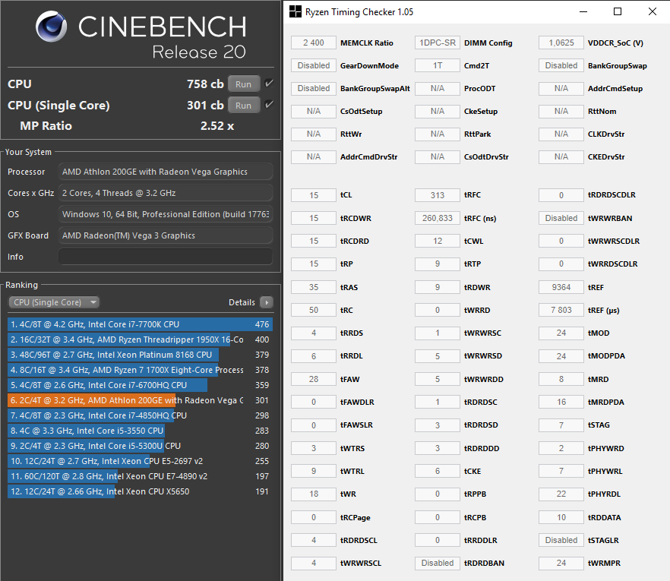Click the 758 cb CPU score

205,84
